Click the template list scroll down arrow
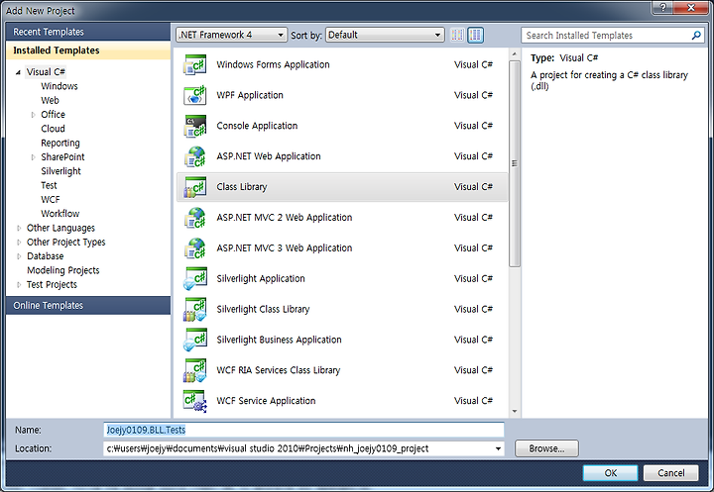 point(514,412)
